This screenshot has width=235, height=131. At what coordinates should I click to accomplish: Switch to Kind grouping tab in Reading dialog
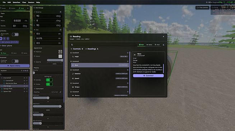(157, 45)
